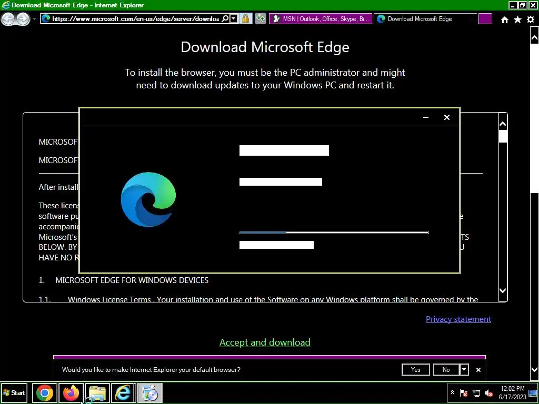Click the Edge logo in installer dialog
Image resolution: width=539 pixels, height=404 pixels.
(x=148, y=199)
